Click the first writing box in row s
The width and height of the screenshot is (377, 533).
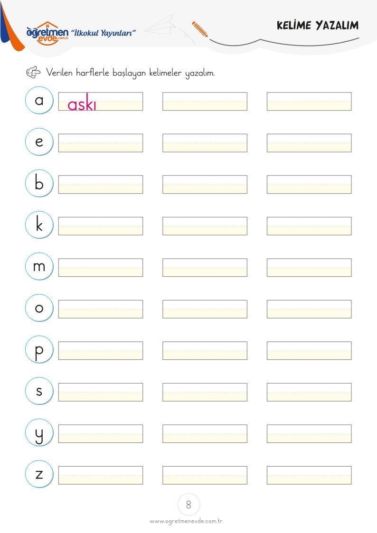coord(101,392)
